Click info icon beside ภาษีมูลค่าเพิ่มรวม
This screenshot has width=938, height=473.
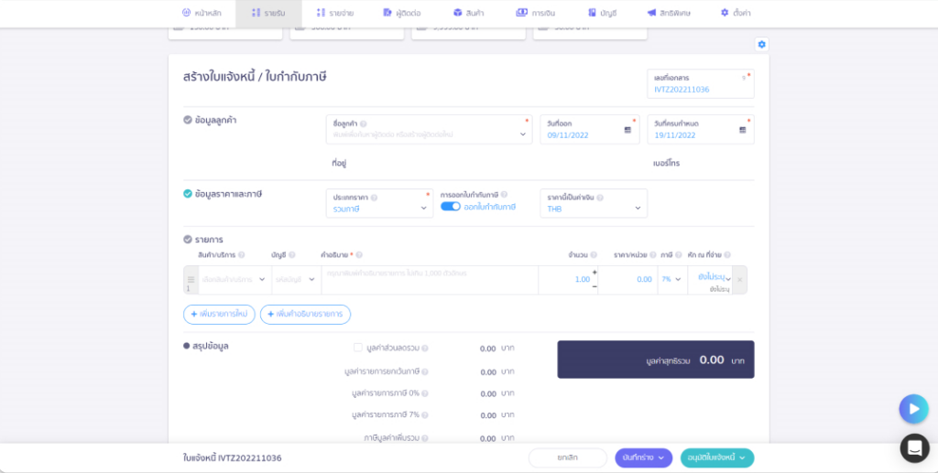[x=425, y=438]
